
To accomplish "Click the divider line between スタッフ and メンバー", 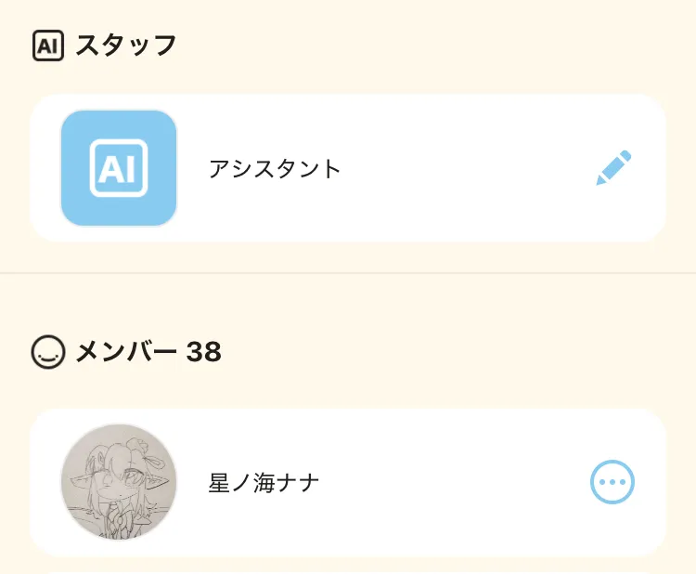I will click(x=348, y=273).
